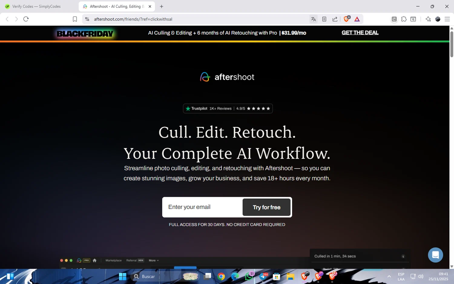The height and width of the screenshot is (284, 454).
Task: Open the extensions puzzle-piece menu
Action: click(404, 19)
